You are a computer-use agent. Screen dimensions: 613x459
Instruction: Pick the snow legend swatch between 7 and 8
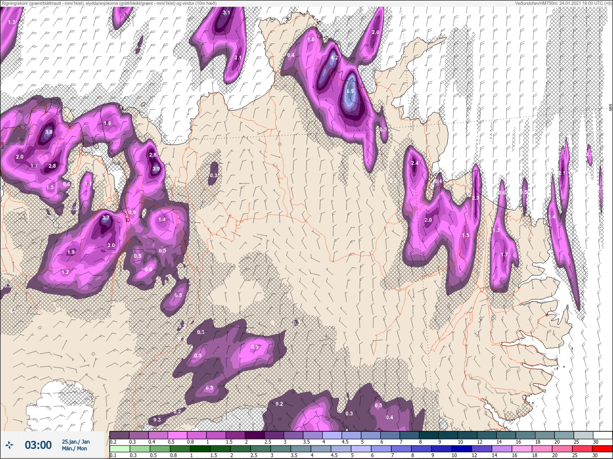pyautogui.click(x=410, y=435)
